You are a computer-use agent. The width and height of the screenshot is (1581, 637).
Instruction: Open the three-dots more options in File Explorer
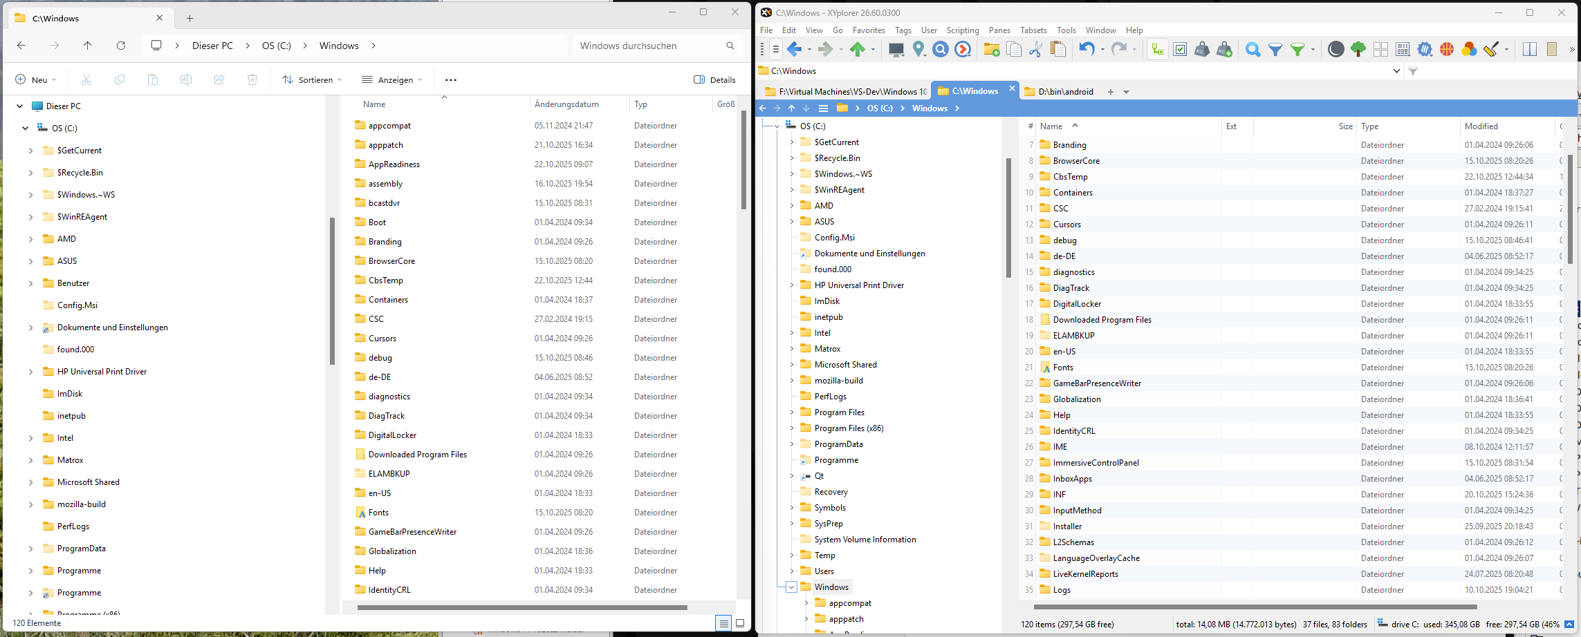[451, 79]
